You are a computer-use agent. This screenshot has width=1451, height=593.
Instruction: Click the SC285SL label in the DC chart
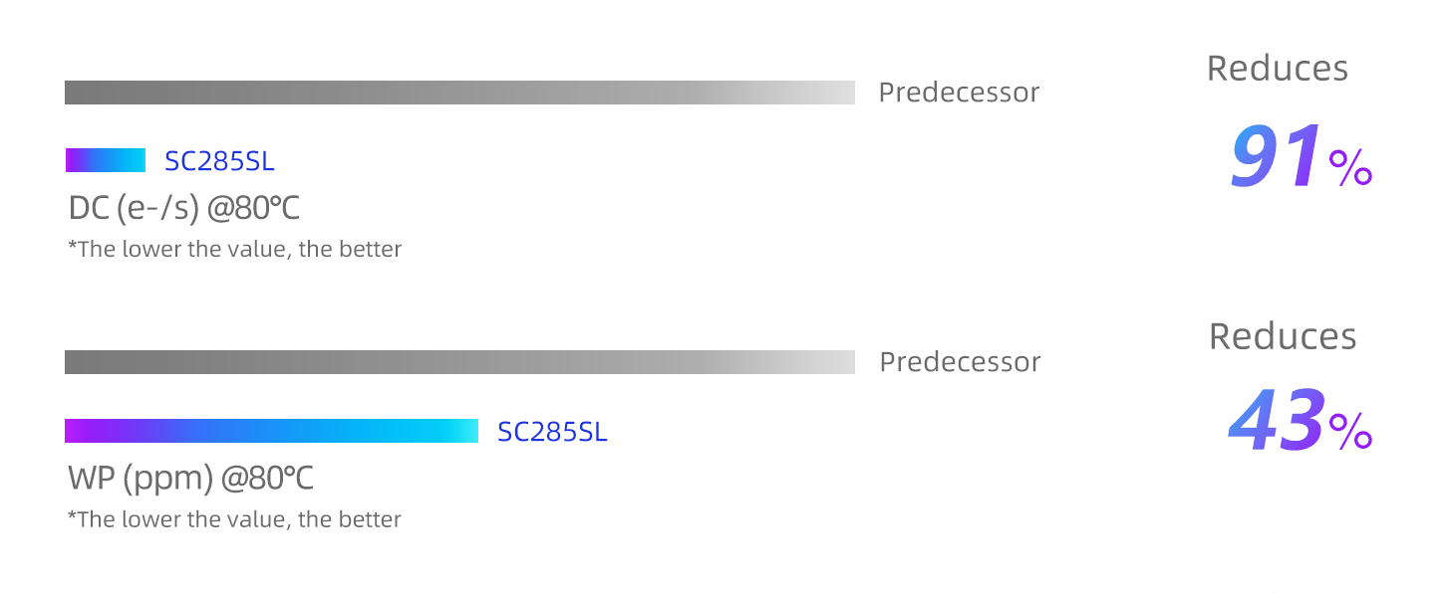pos(219,161)
